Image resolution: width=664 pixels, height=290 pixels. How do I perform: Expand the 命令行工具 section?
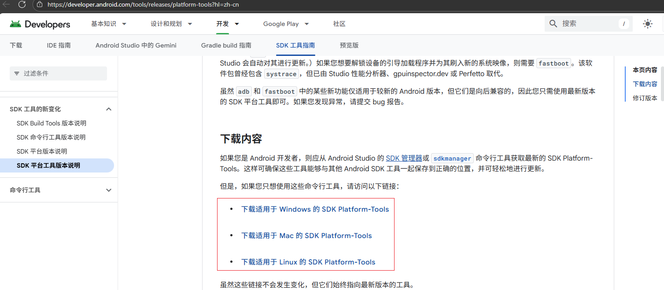pyautogui.click(x=109, y=190)
